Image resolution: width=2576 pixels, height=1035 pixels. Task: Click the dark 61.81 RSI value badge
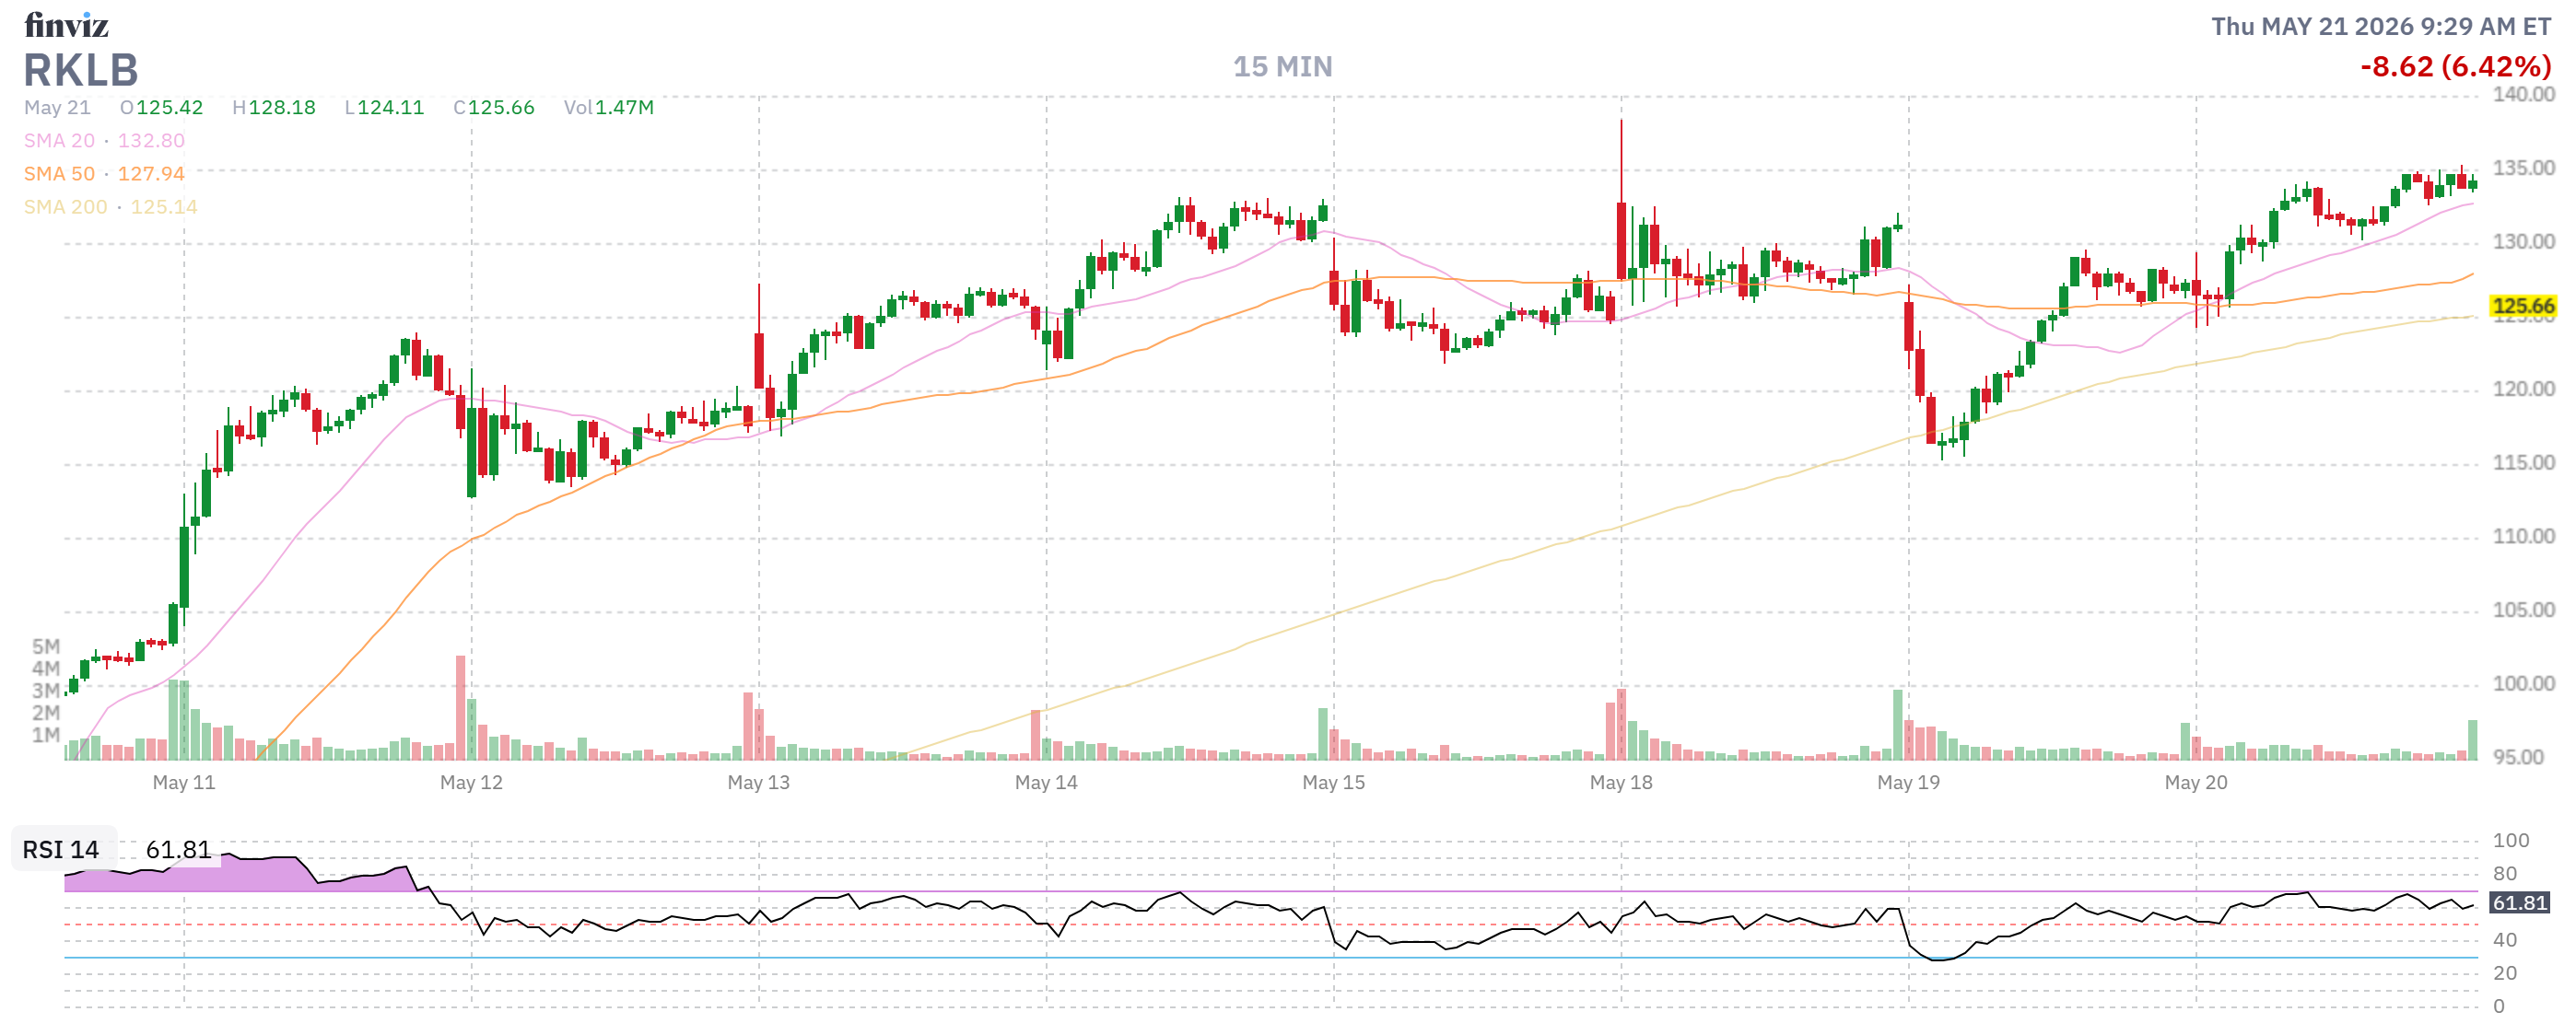[x=2519, y=903]
